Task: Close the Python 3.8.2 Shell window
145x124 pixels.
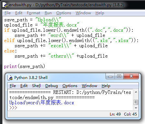Action: tap(131, 76)
